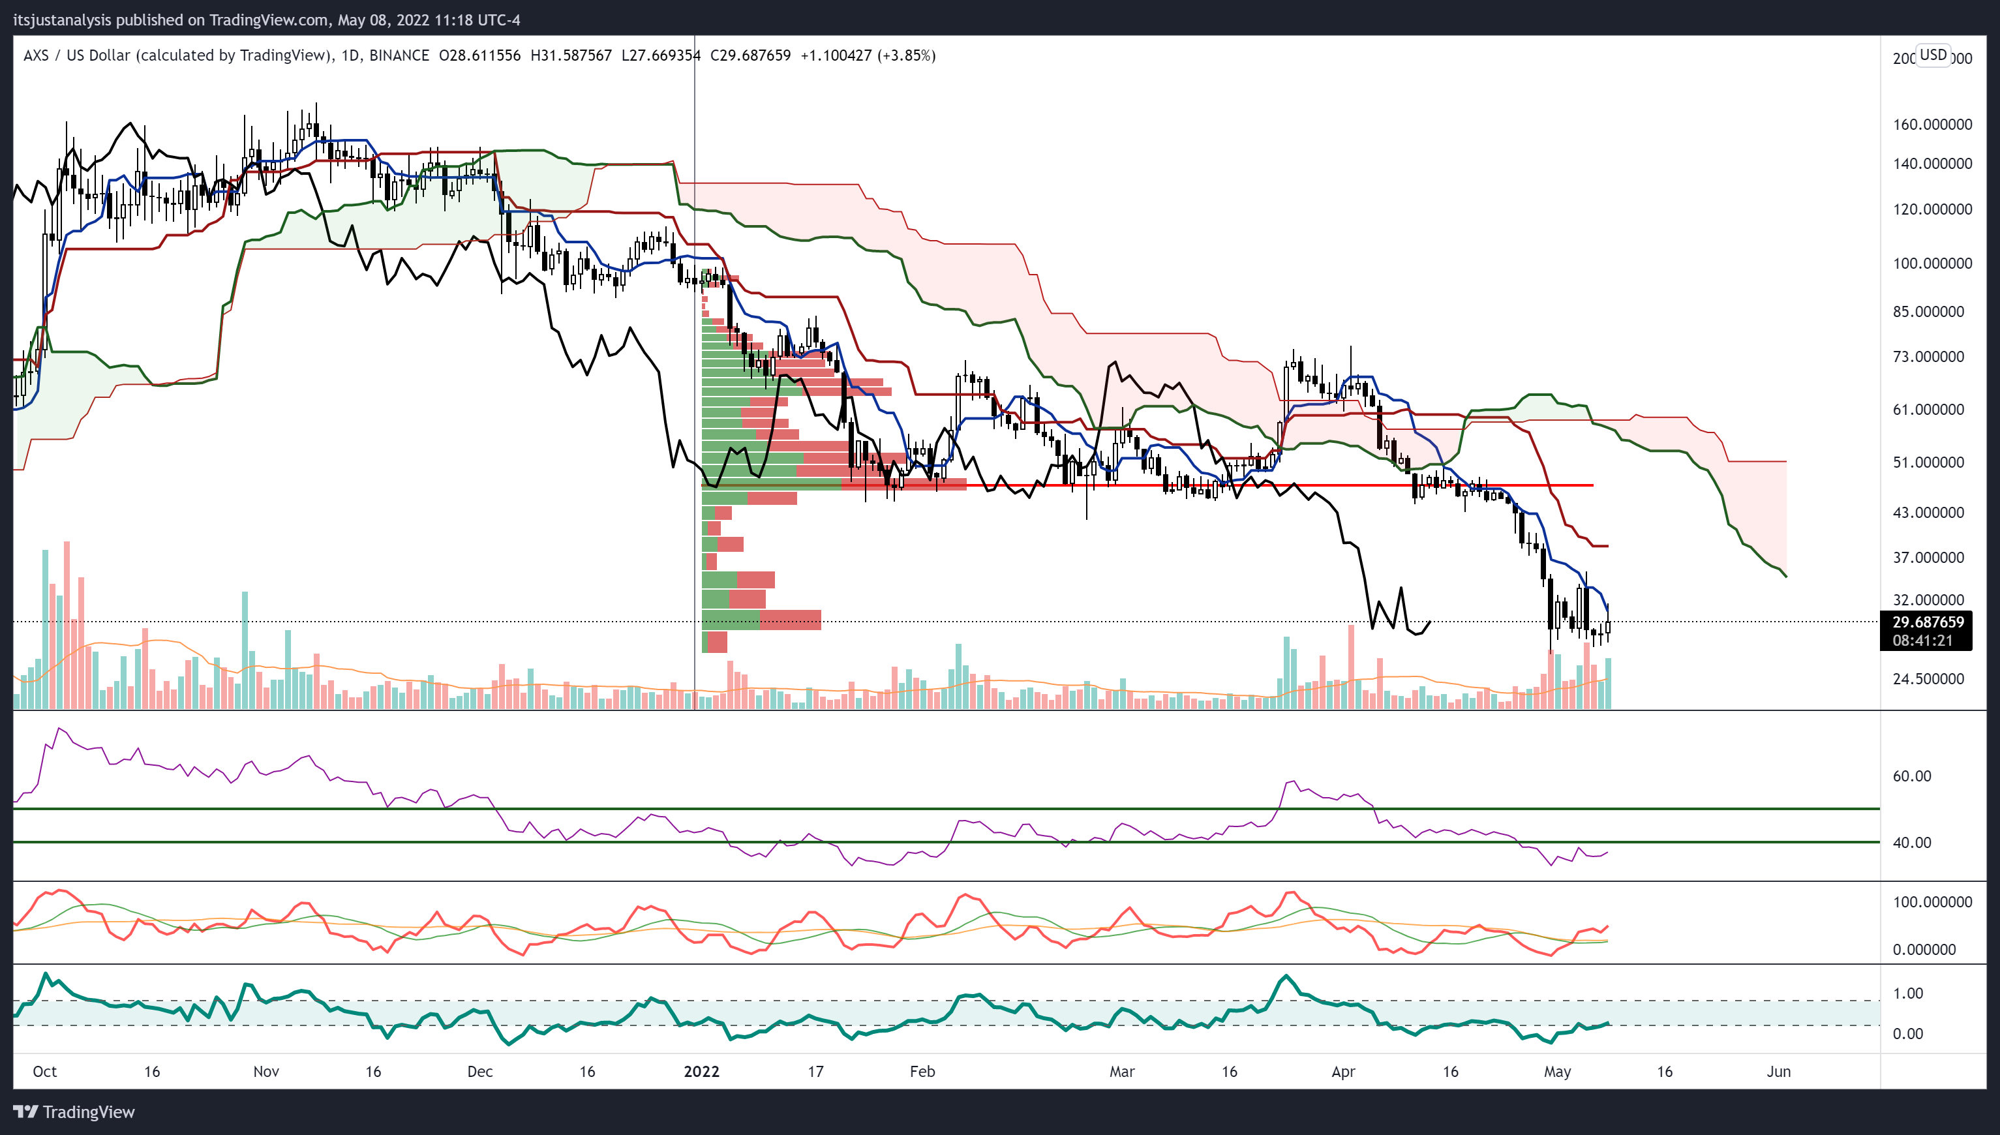The image size is (2000, 1135).
Task: Click the 1D interval label in header
Action: click(351, 55)
